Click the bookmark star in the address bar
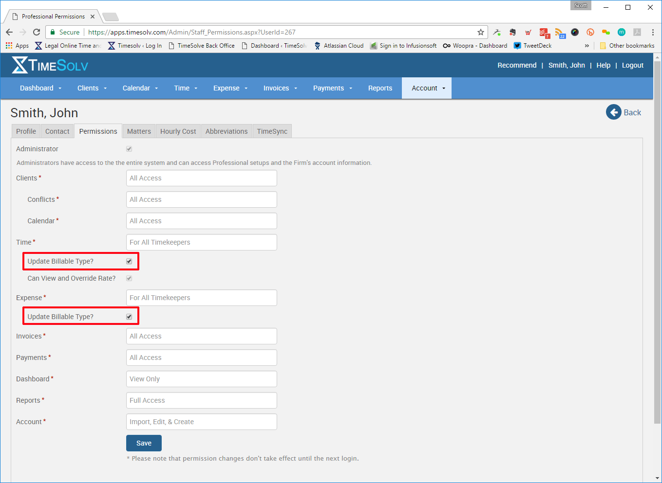Screen dimensions: 662x483 tap(480, 32)
